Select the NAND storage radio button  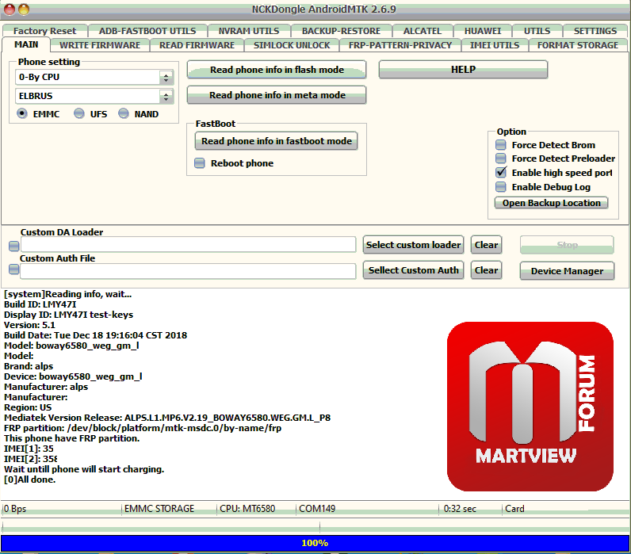(x=124, y=114)
